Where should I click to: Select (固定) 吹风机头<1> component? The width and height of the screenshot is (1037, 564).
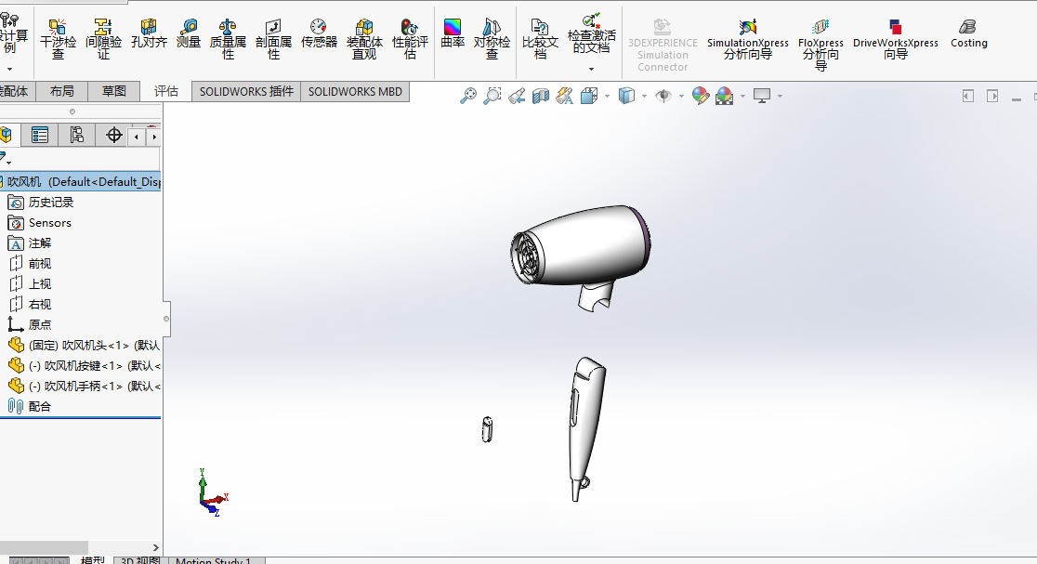[x=84, y=345]
